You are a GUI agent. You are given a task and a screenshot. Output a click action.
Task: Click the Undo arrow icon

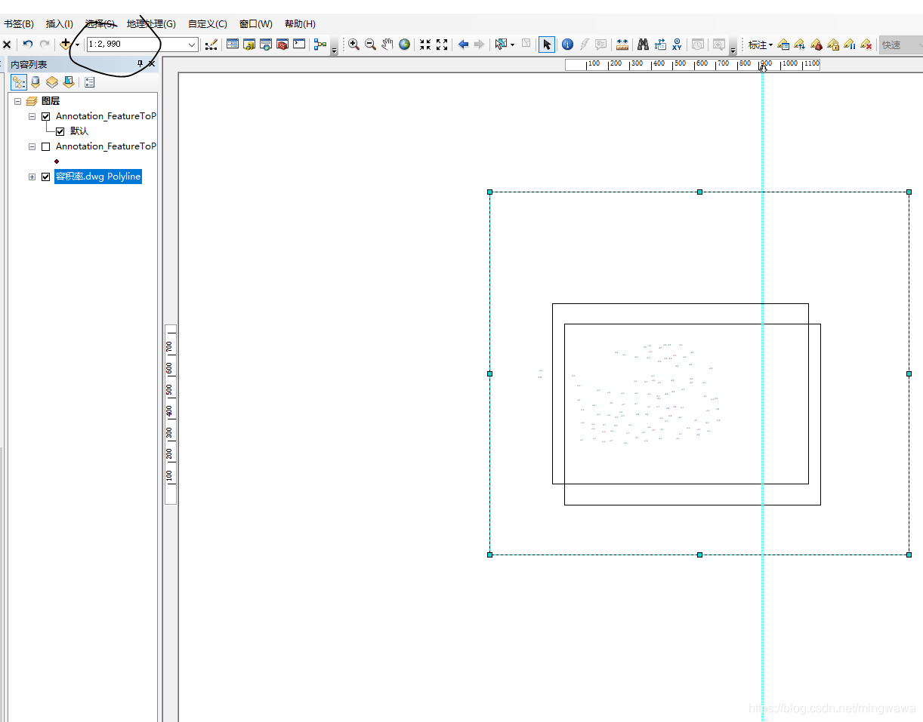(x=28, y=45)
